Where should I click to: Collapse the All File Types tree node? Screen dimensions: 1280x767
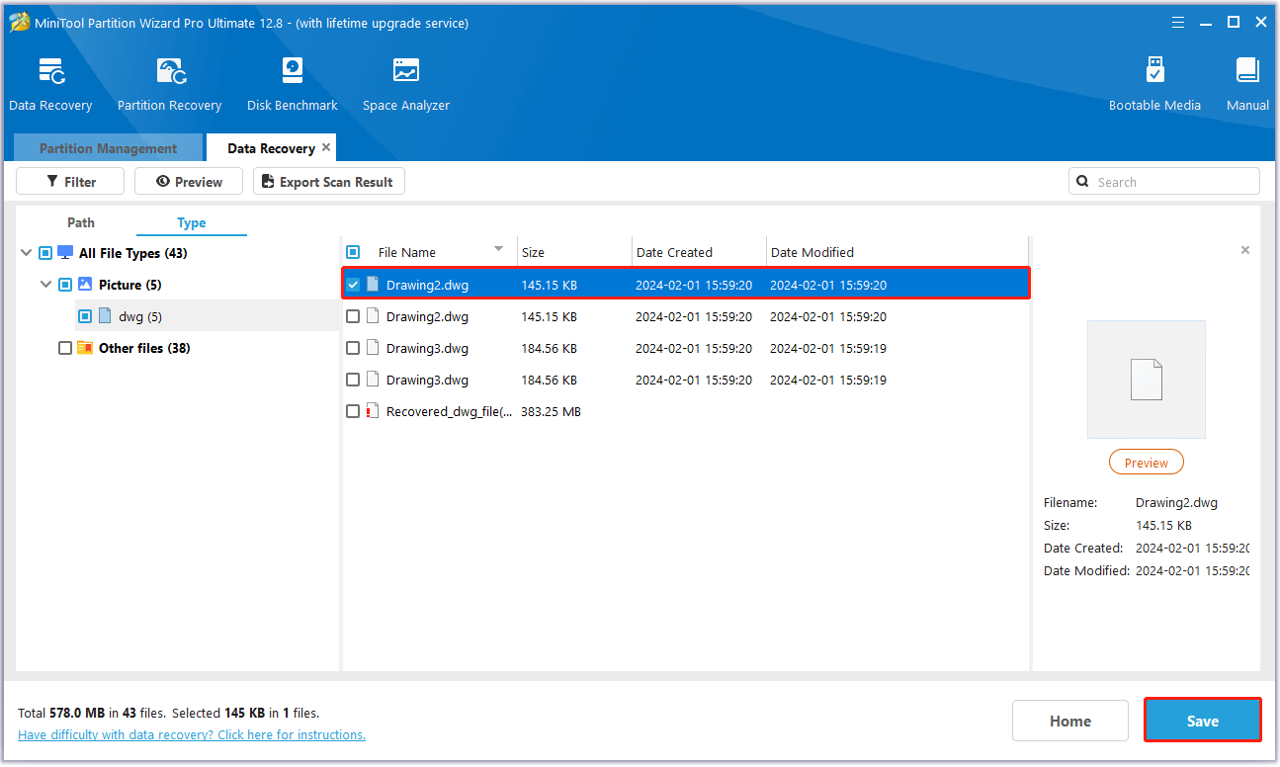click(26, 253)
